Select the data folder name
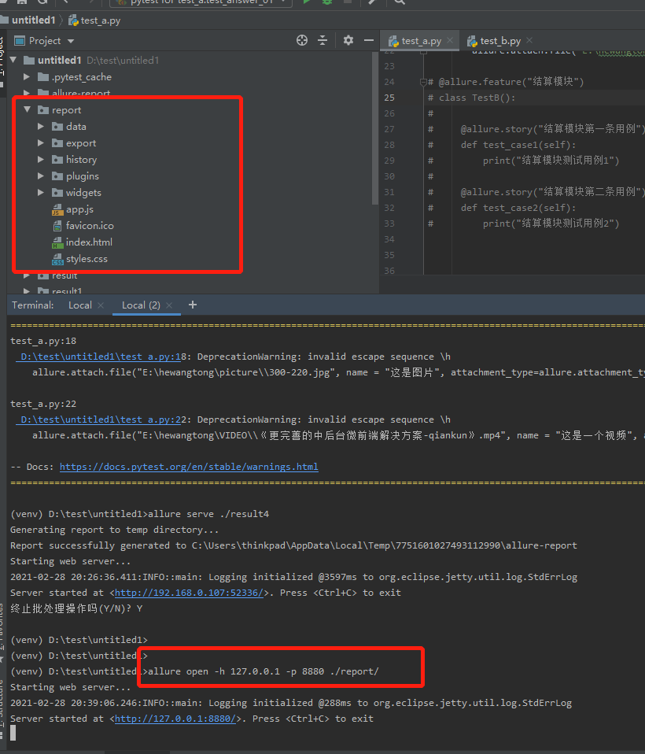The width and height of the screenshot is (645, 754). 76,127
